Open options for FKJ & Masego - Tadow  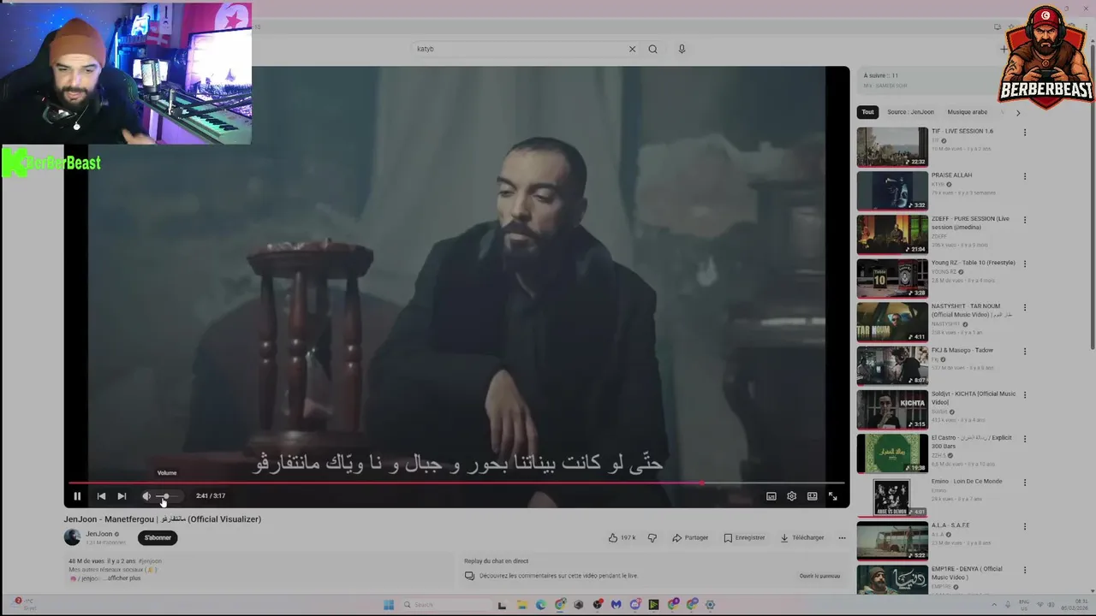point(1024,351)
